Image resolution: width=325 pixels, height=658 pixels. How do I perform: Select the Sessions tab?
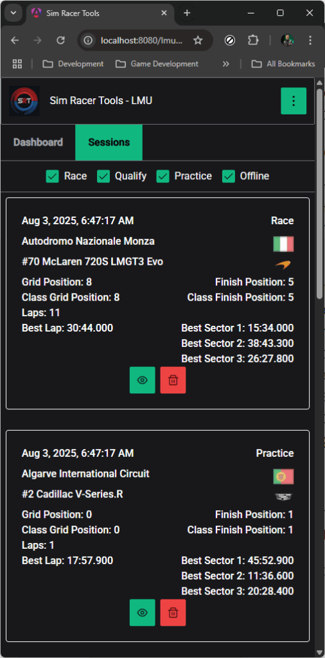pyautogui.click(x=109, y=142)
